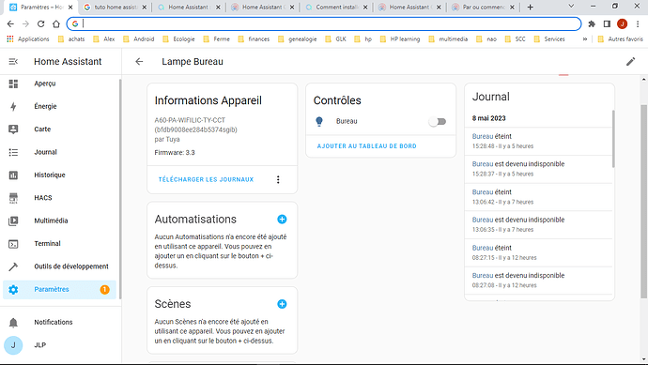Open Chrome tab search dropdown arrow
This screenshot has height=365, width=648.
tap(571, 7)
